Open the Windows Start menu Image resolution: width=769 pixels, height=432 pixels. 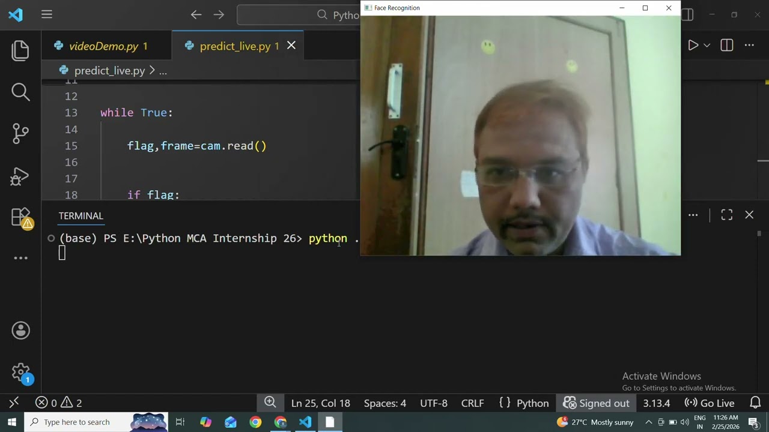pos(11,422)
